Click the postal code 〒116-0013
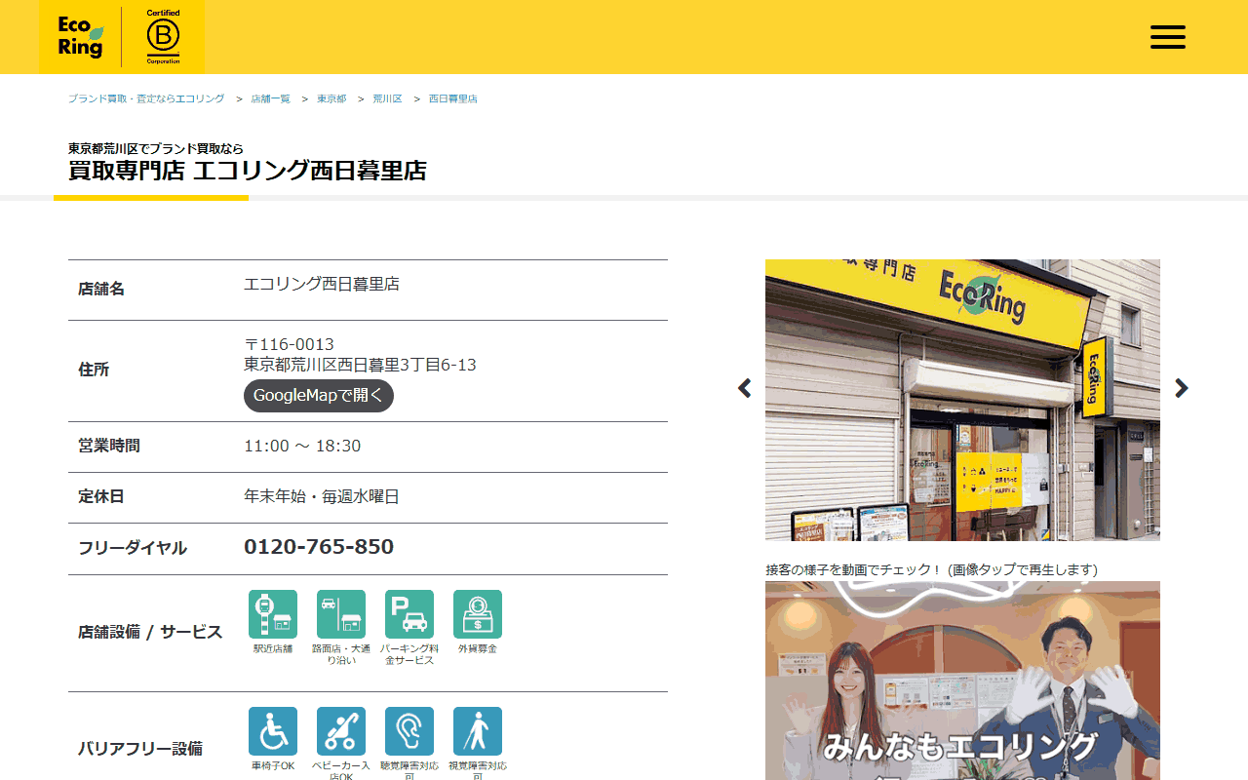 pos(289,344)
